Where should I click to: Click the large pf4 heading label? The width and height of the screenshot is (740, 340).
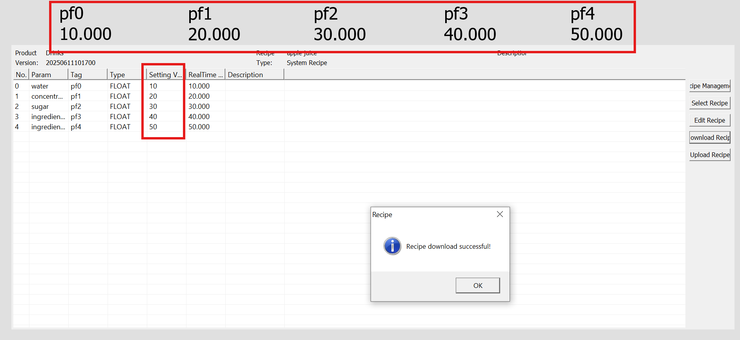[x=583, y=14]
